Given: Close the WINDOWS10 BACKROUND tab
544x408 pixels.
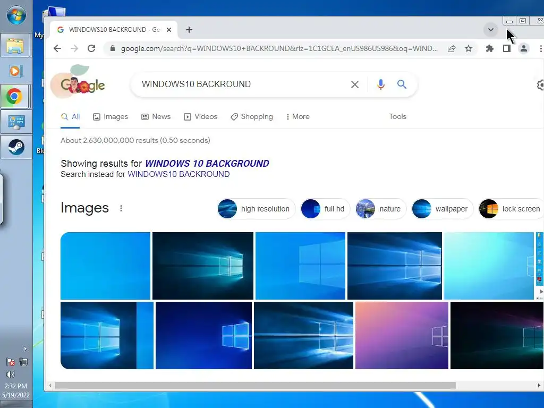Looking at the screenshot, I should 169,30.
